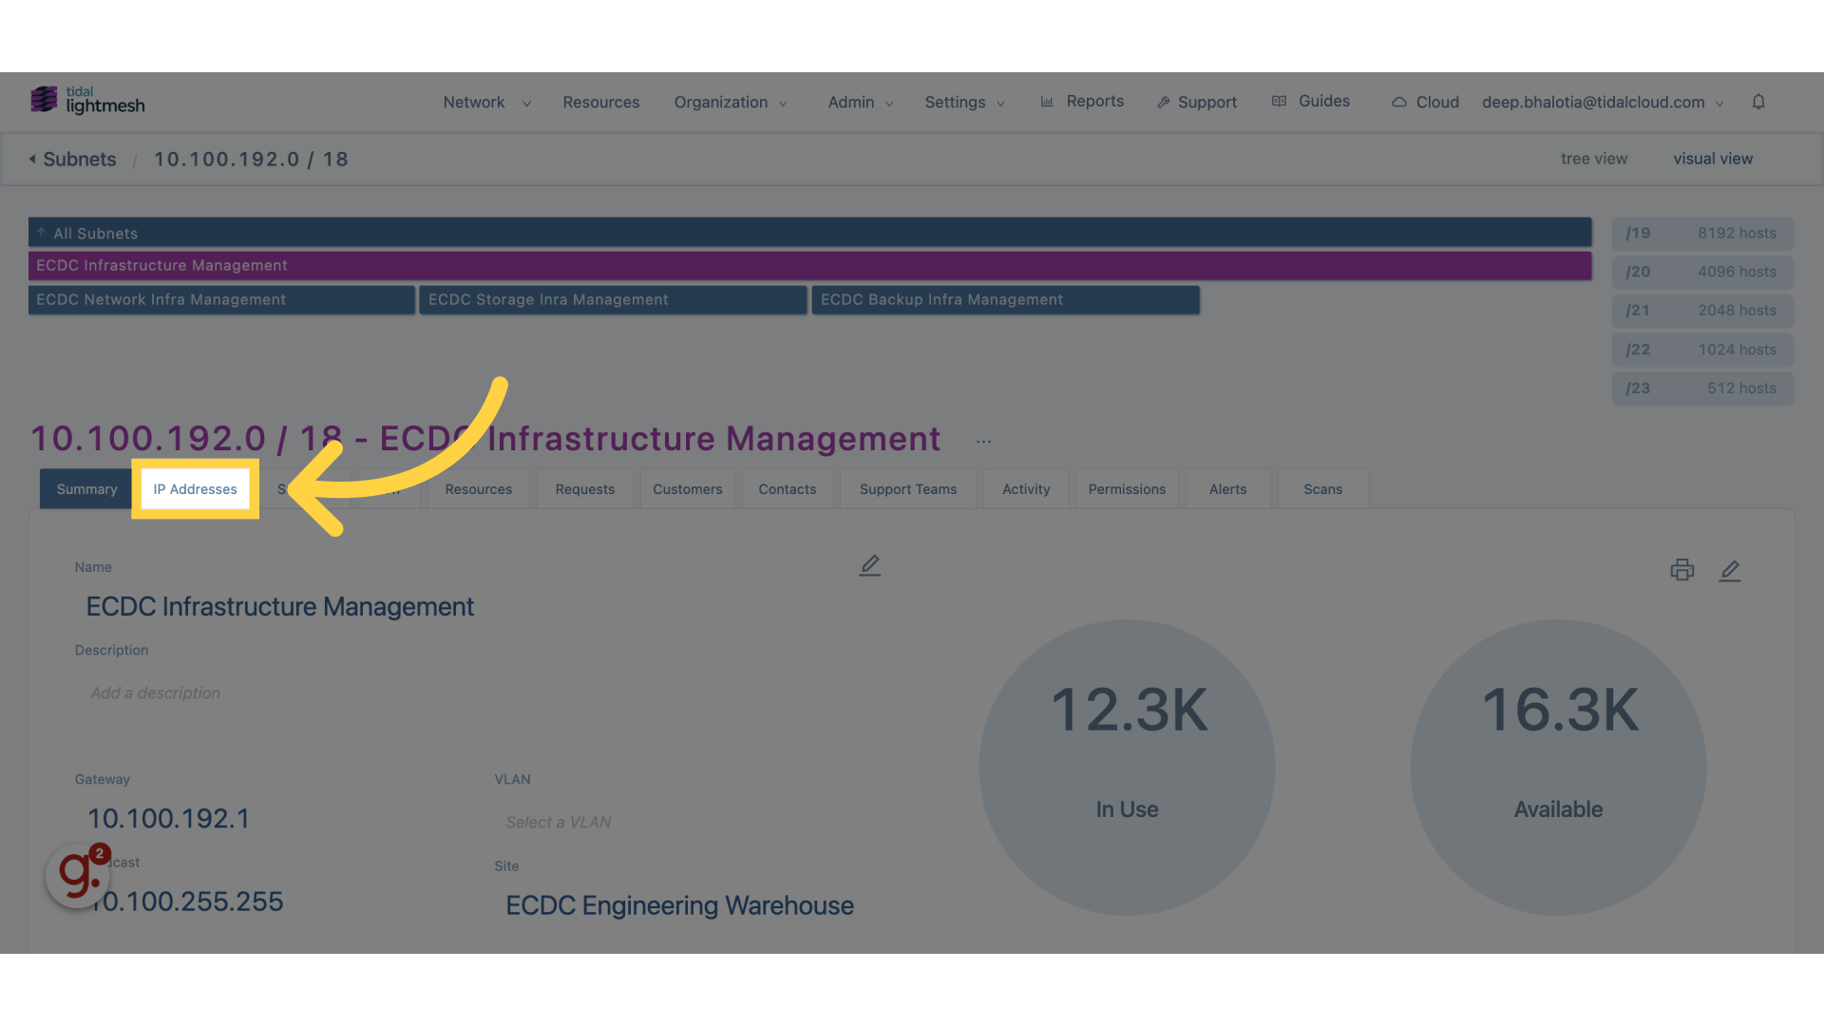Click the print icon for subnet
The image size is (1824, 1026).
point(1681,570)
